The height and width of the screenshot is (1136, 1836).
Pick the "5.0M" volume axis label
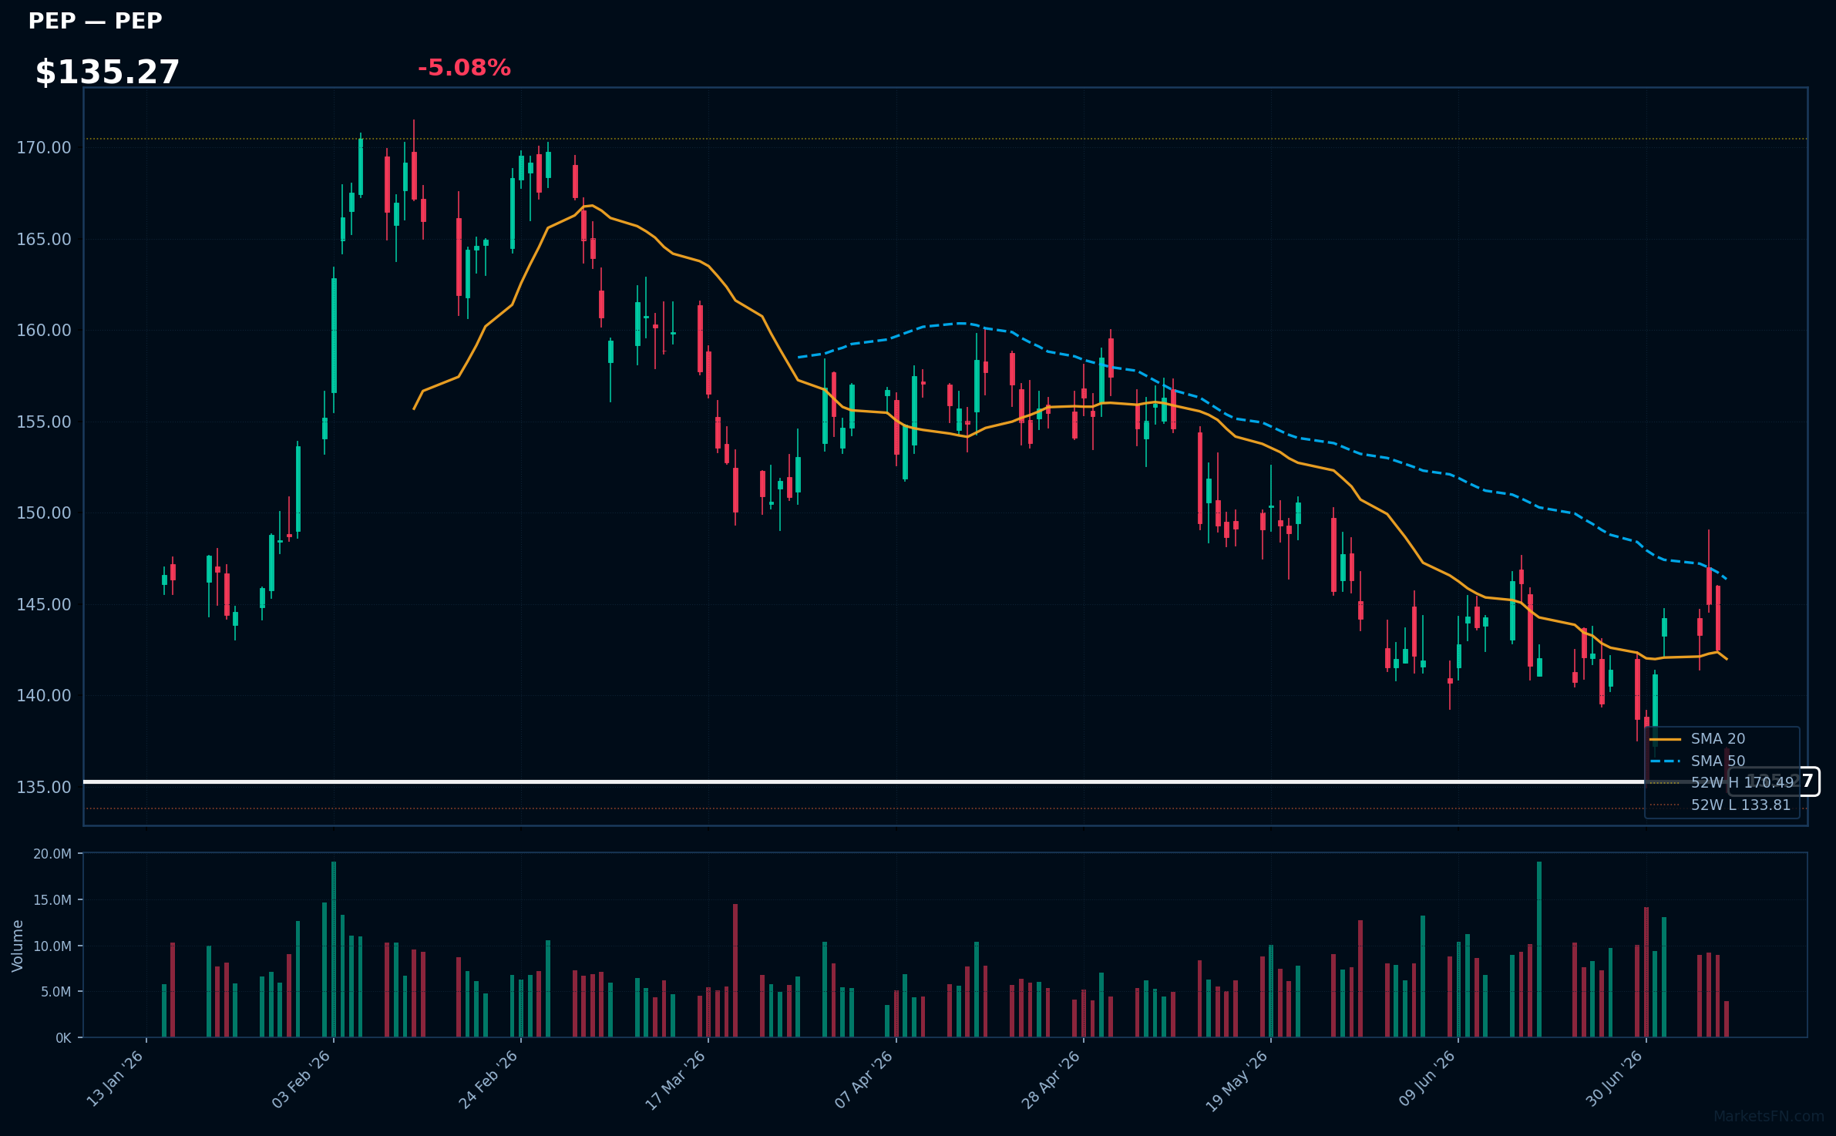56,992
